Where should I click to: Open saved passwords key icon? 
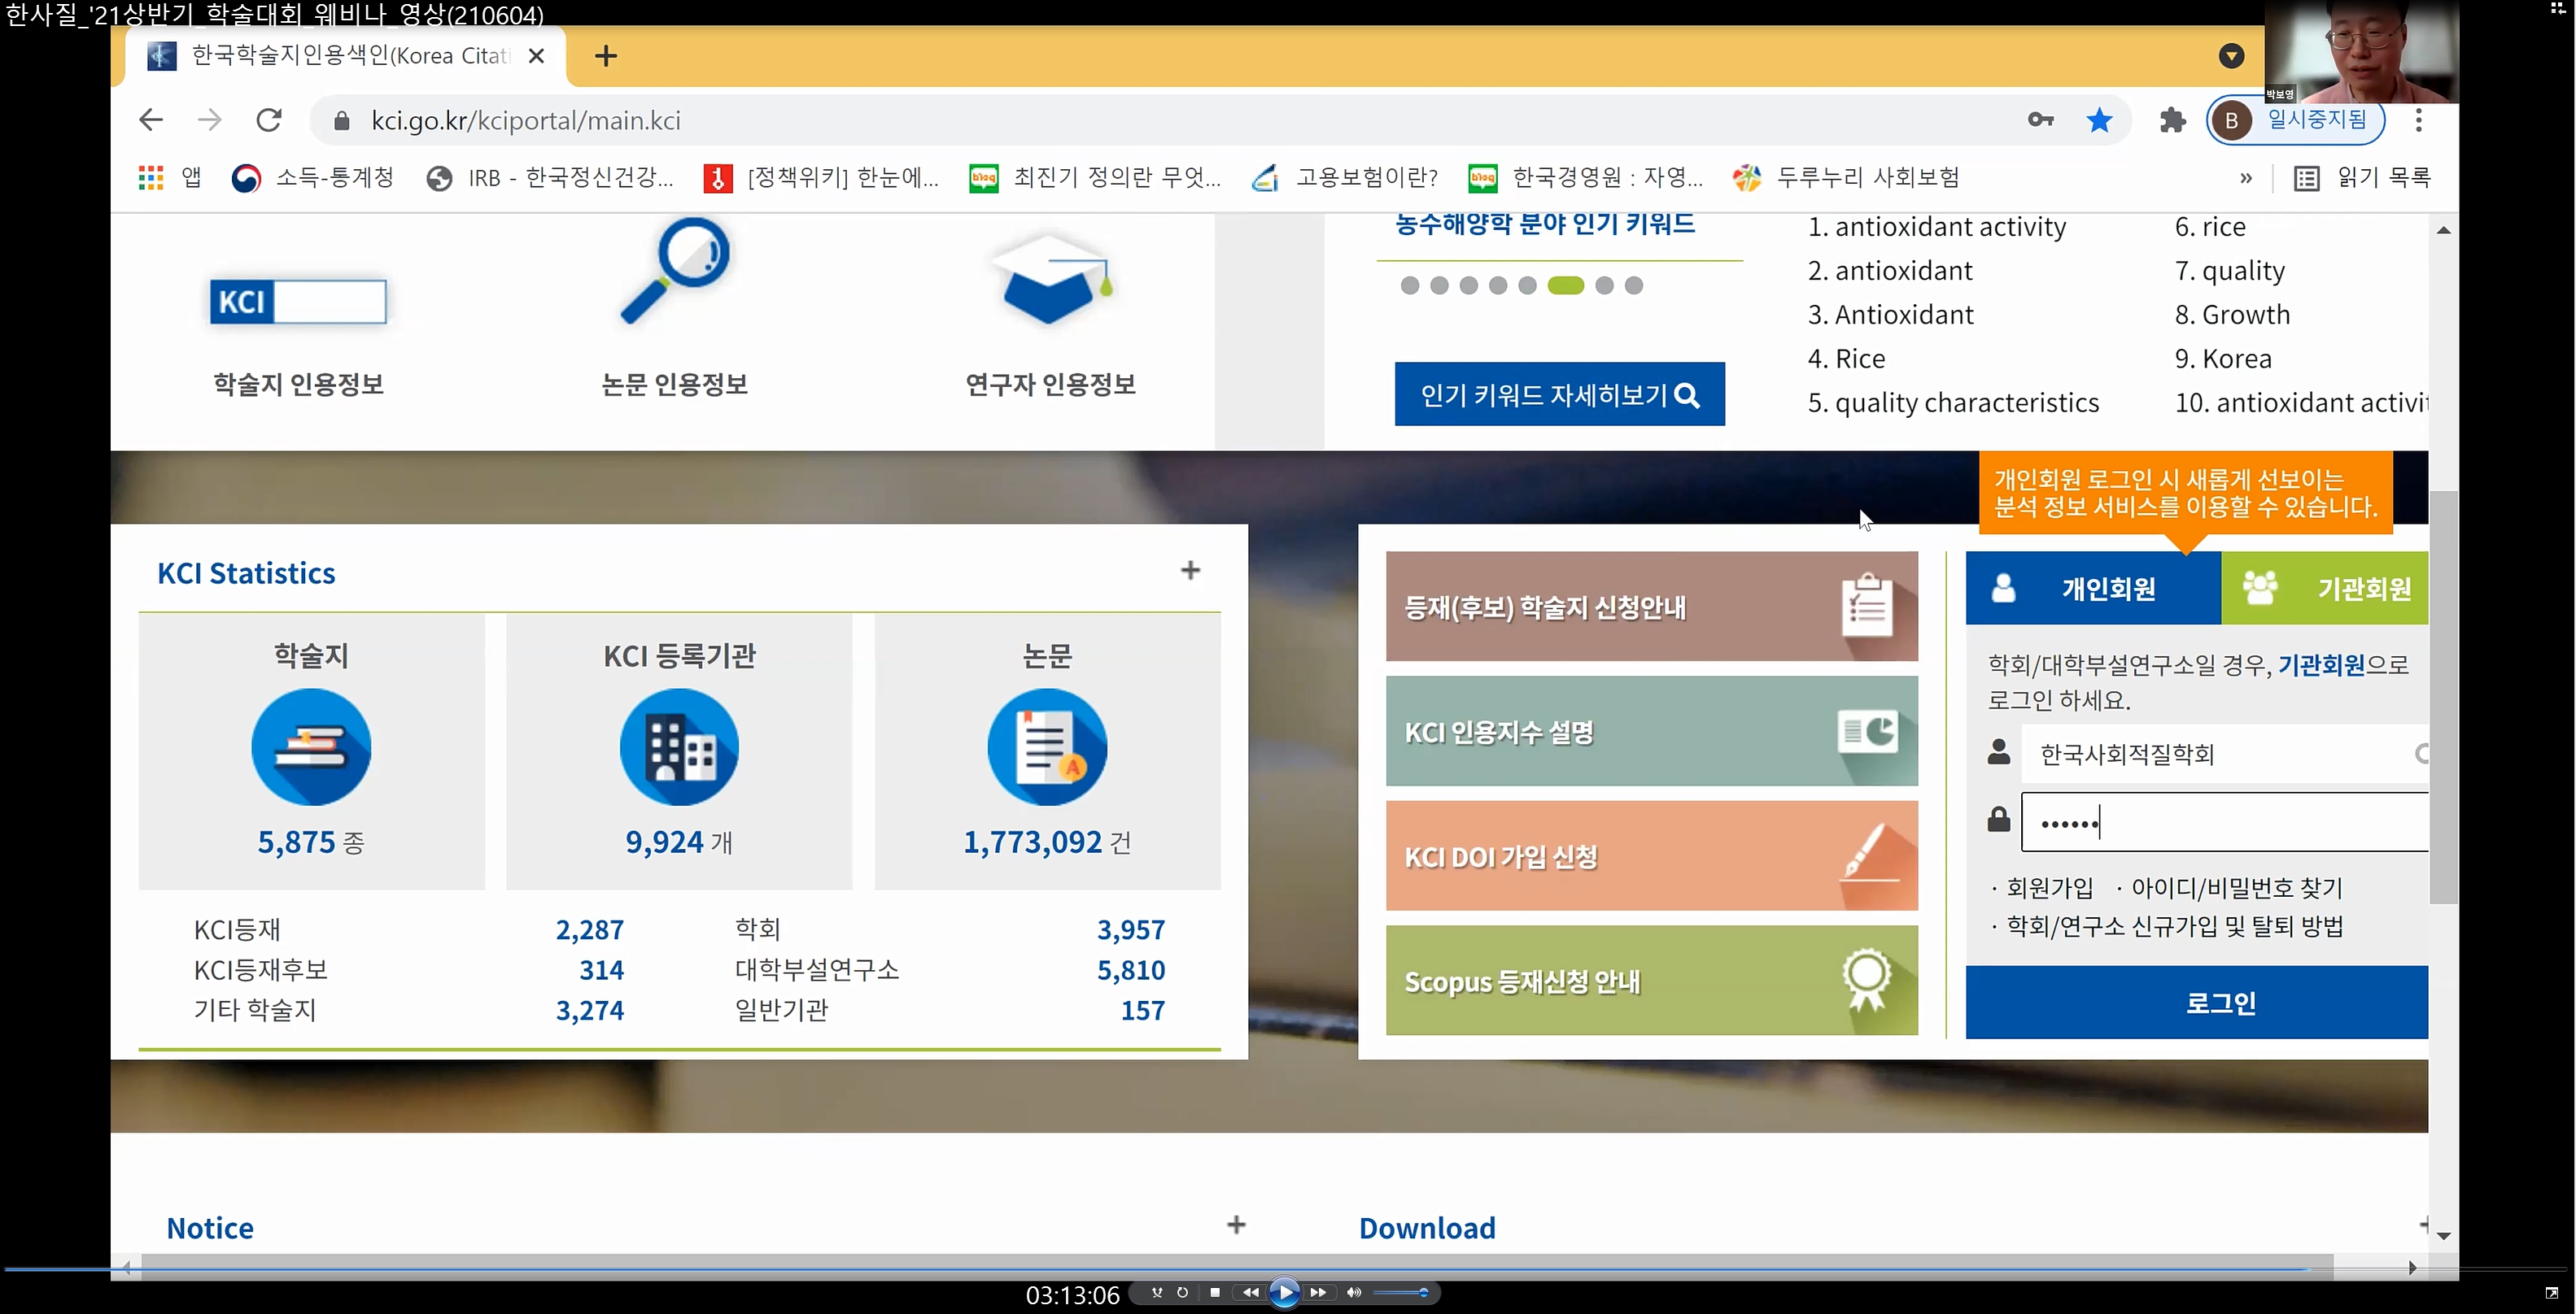[2041, 120]
